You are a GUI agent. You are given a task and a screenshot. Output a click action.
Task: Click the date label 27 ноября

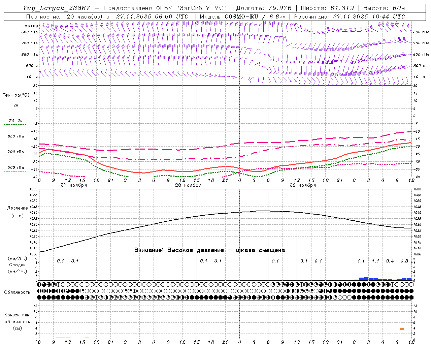coord(74,185)
